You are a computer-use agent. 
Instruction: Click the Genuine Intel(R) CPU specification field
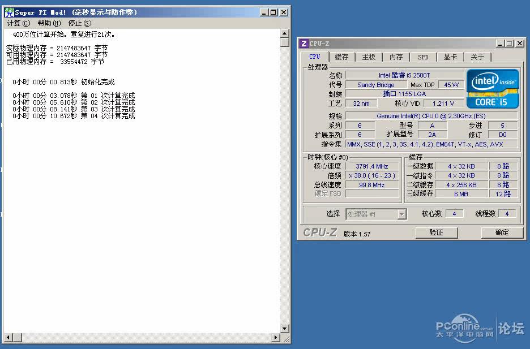(x=431, y=116)
